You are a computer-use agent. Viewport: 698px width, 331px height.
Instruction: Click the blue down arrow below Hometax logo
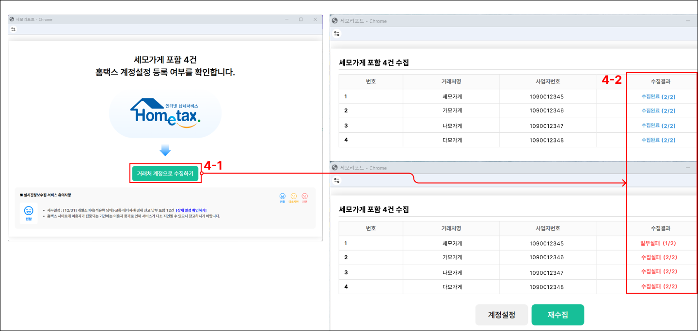point(165,150)
